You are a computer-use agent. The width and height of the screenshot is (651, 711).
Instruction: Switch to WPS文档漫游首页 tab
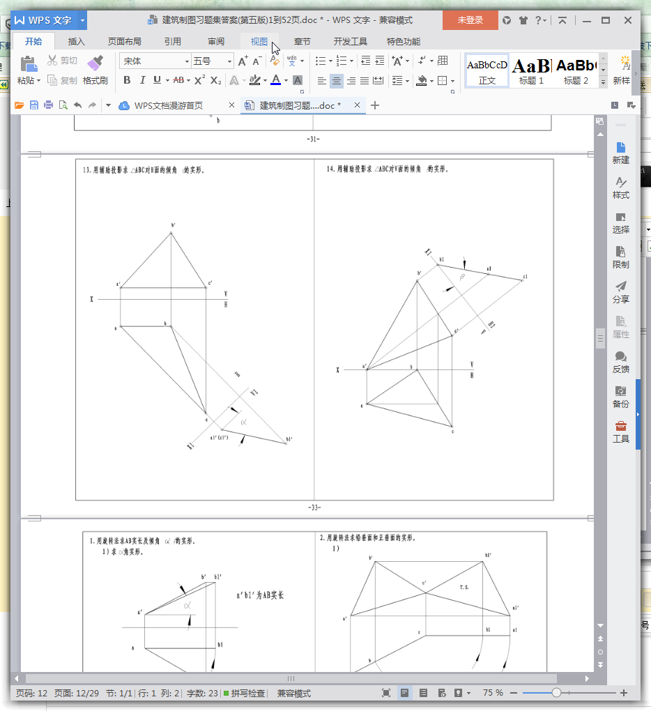pyautogui.click(x=169, y=105)
